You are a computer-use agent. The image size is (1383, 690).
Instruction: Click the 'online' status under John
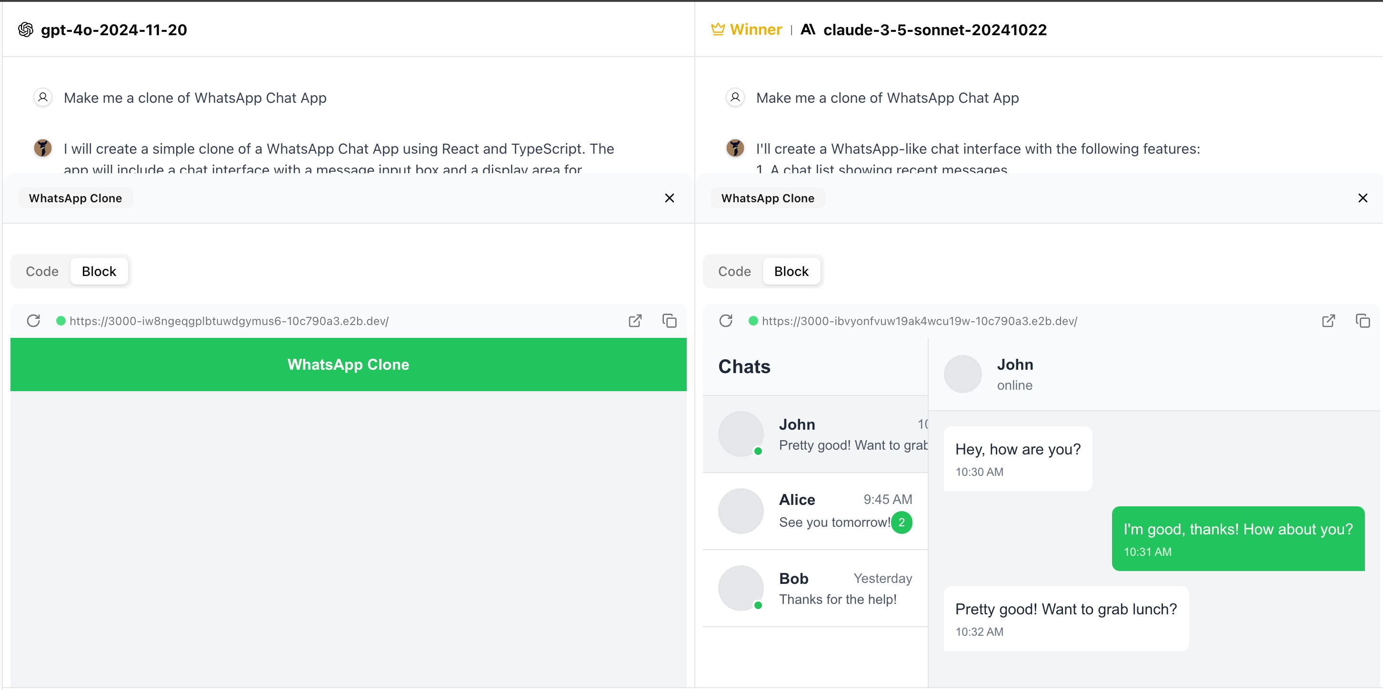point(1015,385)
